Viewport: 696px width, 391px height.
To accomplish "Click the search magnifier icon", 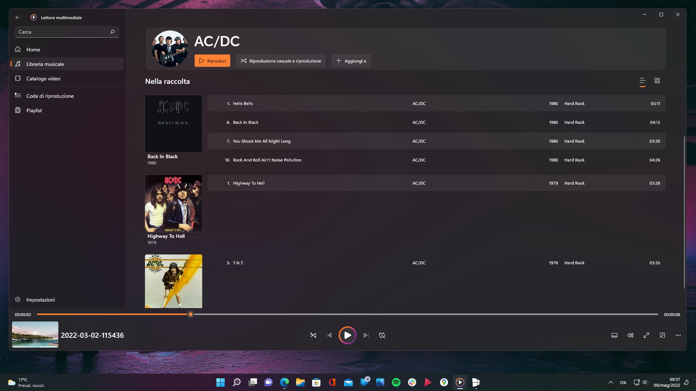I will click(x=112, y=32).
